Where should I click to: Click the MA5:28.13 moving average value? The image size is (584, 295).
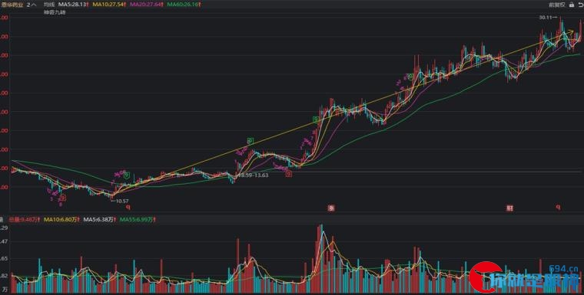74,5
